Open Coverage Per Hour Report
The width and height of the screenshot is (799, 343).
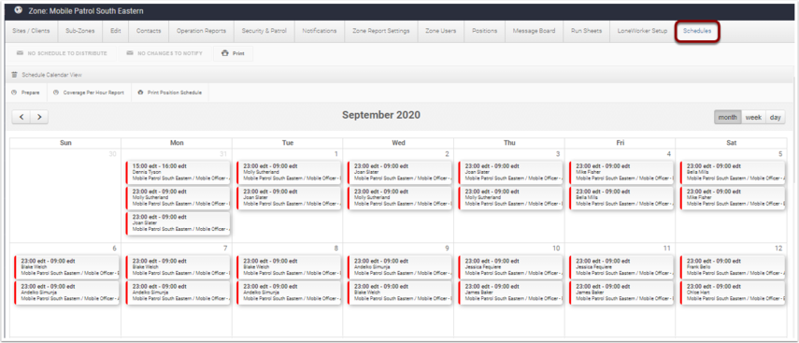tap(89, 93)
